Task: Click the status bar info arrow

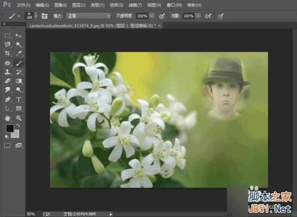Action: [111, 214]
